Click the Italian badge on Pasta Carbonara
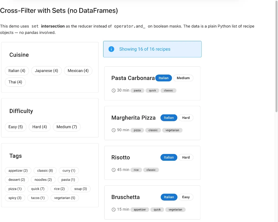 tap(163, 78)
